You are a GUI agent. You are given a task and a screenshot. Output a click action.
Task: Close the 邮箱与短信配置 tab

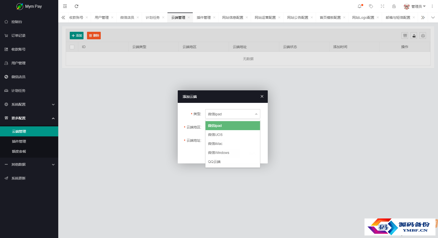(x=414, y=18)
